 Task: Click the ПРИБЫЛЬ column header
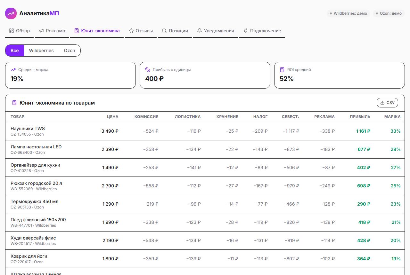click(360, 117)
